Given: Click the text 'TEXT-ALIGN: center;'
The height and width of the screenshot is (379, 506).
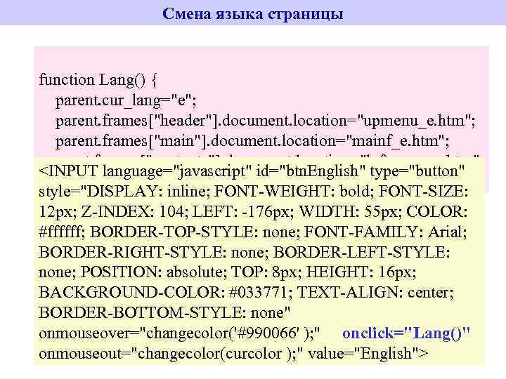Looking at the screenshot, I should 375,293.
